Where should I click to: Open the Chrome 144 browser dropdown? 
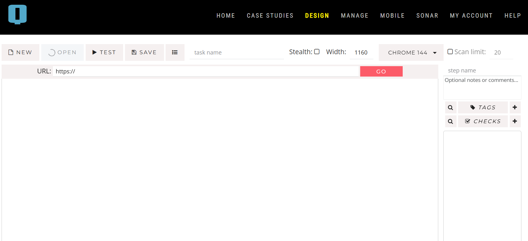tap(411, 53)
